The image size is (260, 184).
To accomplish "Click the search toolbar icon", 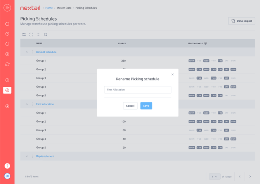I will [x=46, y=35].
